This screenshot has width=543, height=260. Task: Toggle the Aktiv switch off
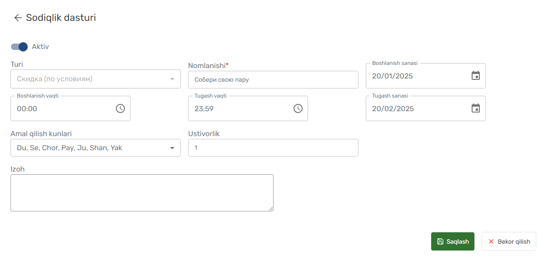(19, 47)
